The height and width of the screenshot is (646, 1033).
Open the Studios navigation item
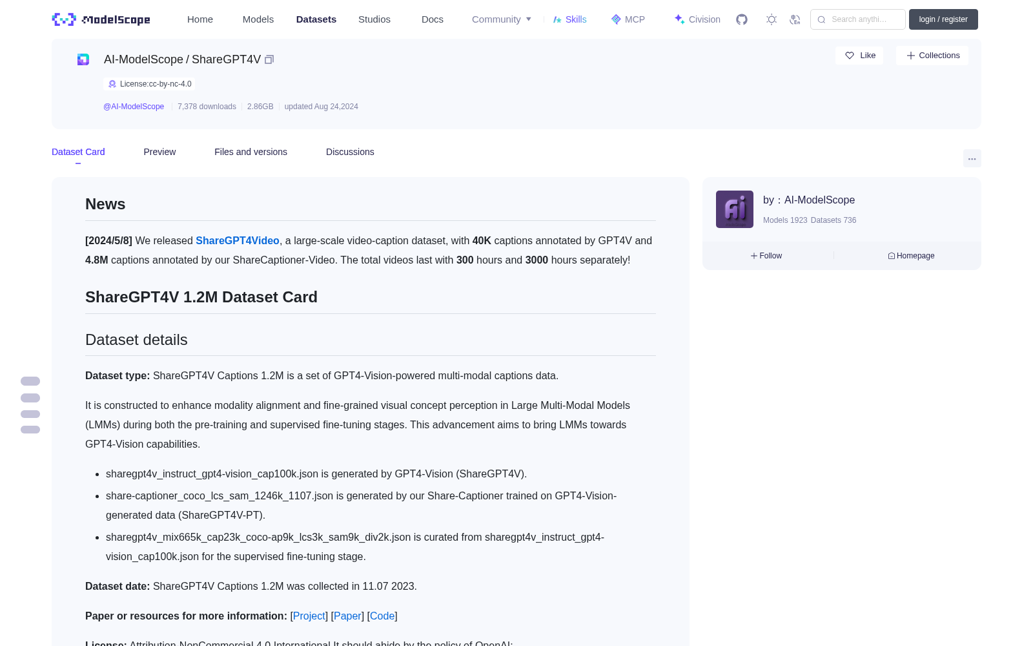click(374, 19)
